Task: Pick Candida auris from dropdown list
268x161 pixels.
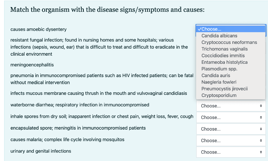Action: click(216, 75)
